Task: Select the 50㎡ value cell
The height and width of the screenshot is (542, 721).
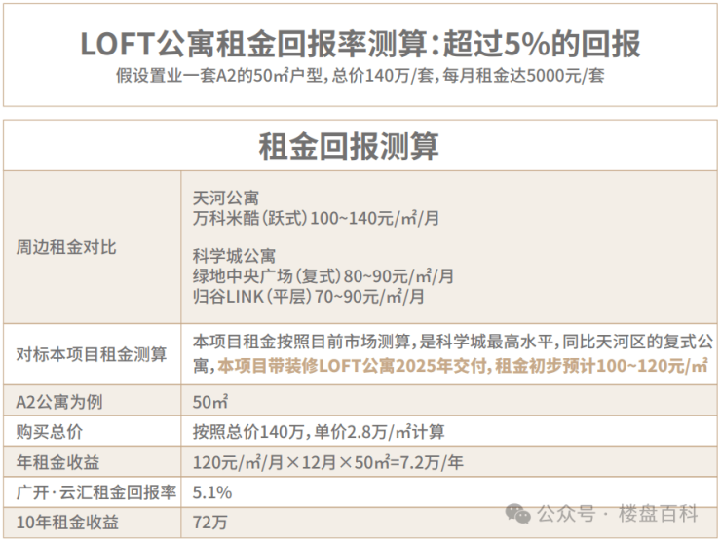Action: 211,401
